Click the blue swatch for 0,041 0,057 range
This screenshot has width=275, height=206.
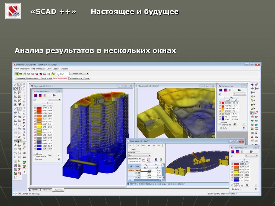point(236,181)
